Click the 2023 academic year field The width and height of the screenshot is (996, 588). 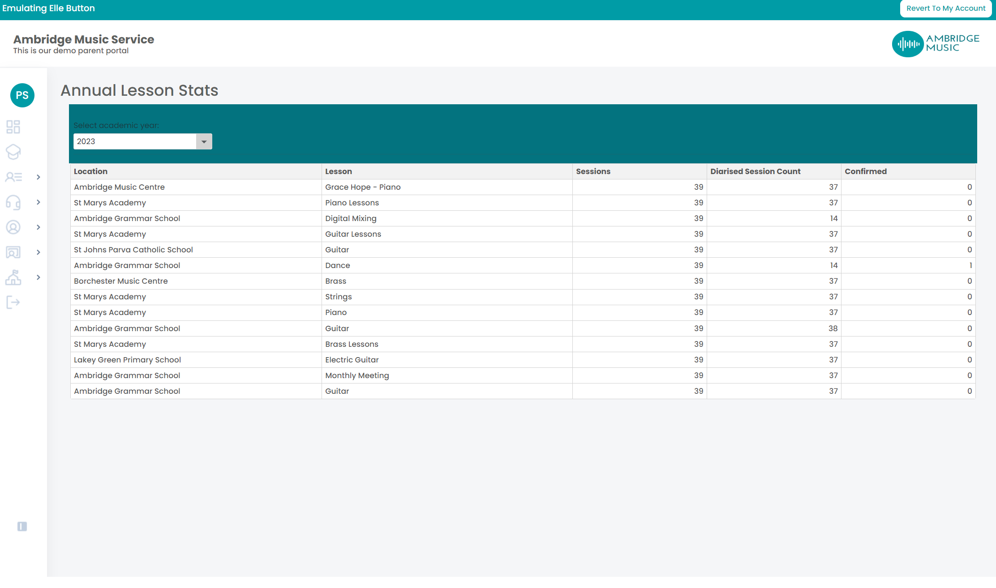(x=135, y=141)
